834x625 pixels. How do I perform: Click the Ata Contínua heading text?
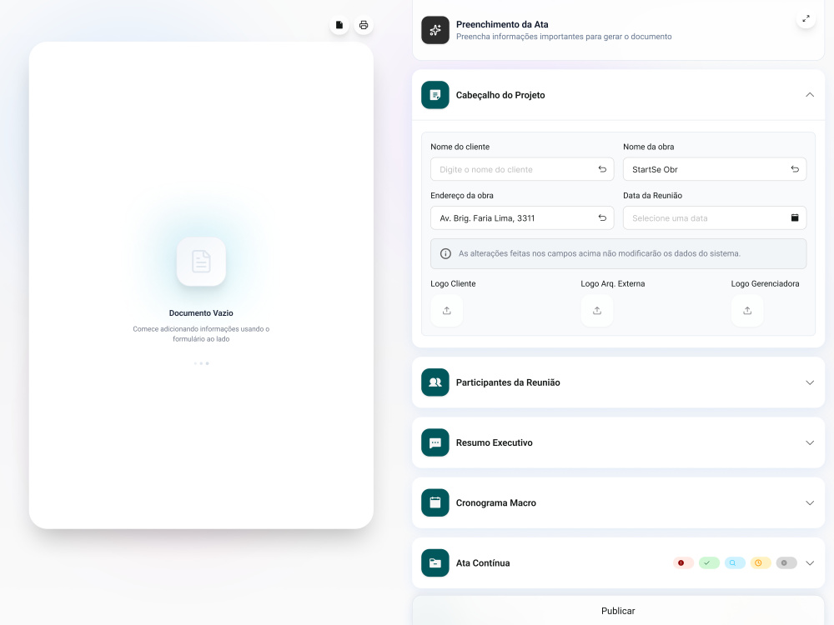[x=482, y=562]
